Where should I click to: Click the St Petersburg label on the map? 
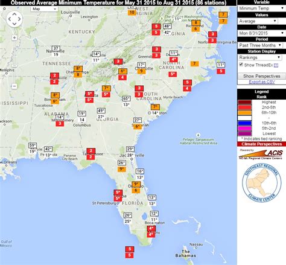pos(105,203)
